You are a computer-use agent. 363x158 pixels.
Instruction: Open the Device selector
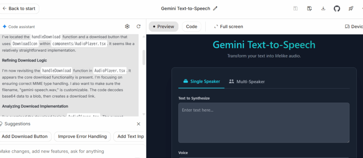[354, 27]
